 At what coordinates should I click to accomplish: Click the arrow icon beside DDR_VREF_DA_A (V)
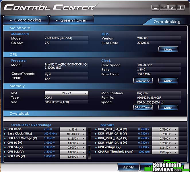click(x=96, y=138)
